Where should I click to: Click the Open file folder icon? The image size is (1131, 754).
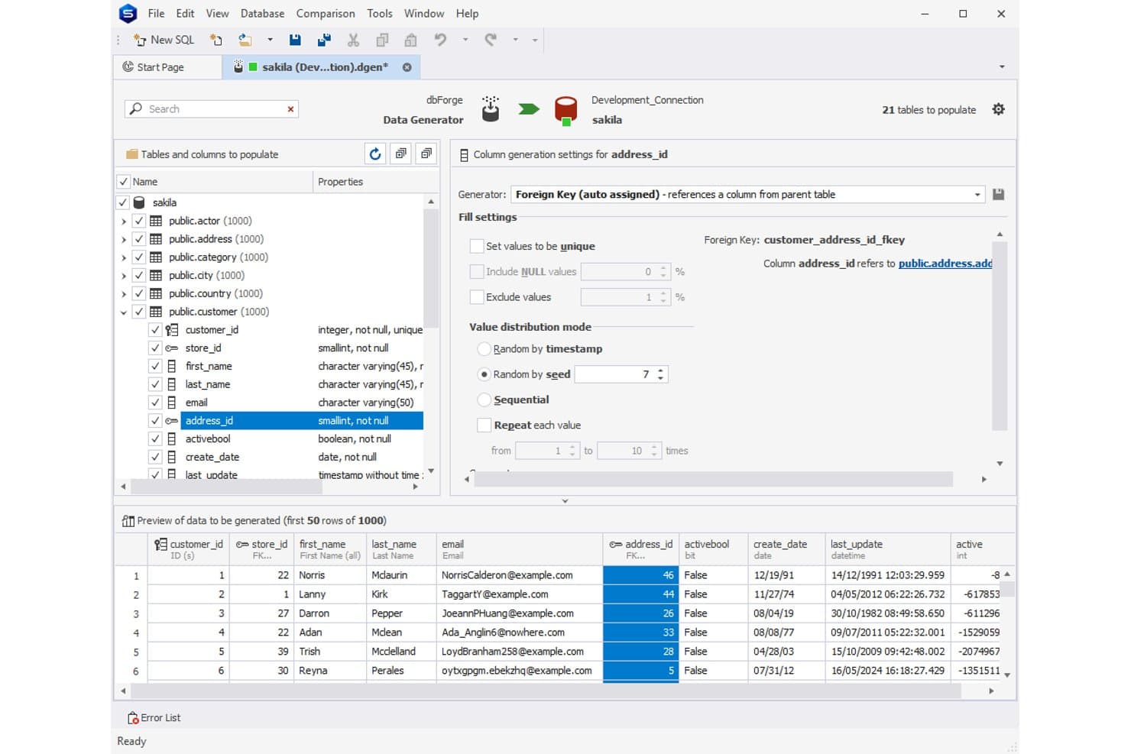point(245,40)
